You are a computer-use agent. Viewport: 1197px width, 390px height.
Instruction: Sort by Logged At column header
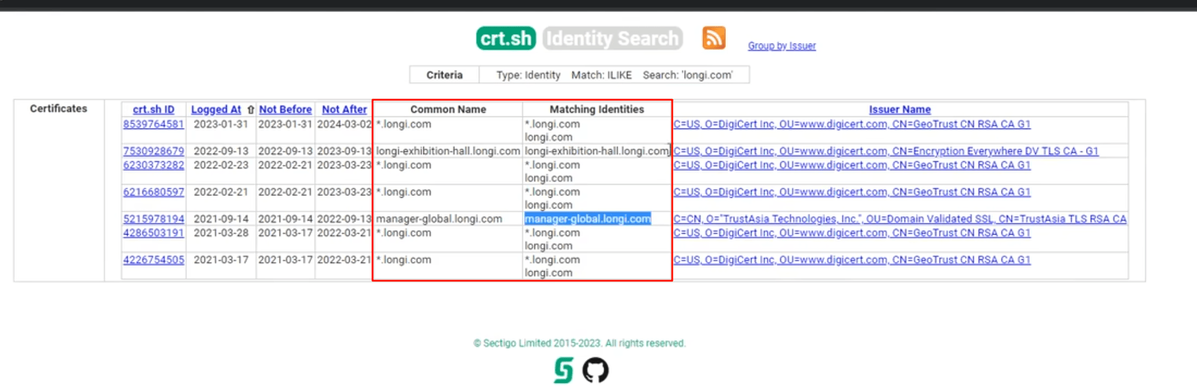(x=216, y=110)
